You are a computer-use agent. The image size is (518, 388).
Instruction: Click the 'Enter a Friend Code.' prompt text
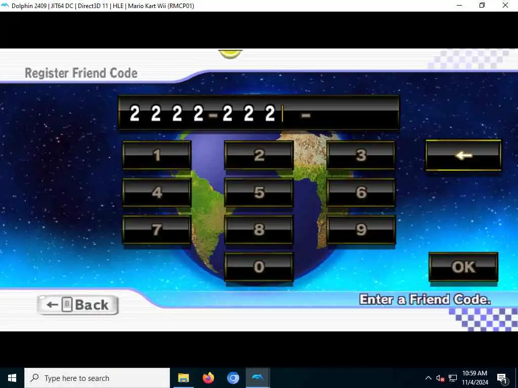click(425, 299)
